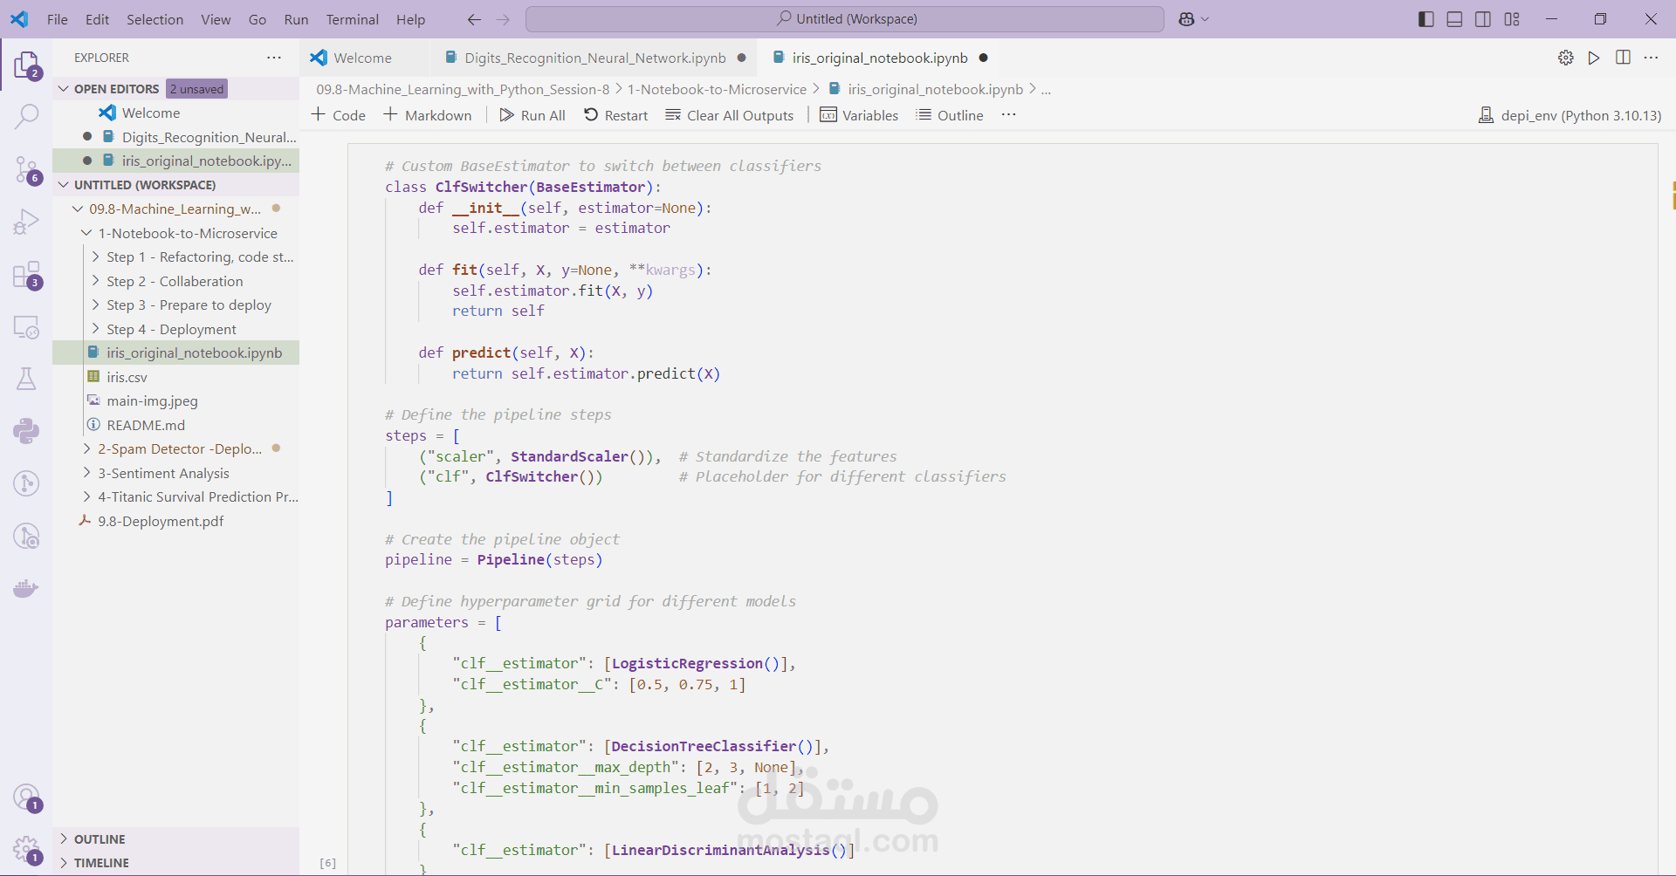Click the Untitled (Workspace) search box

(845, 19)
